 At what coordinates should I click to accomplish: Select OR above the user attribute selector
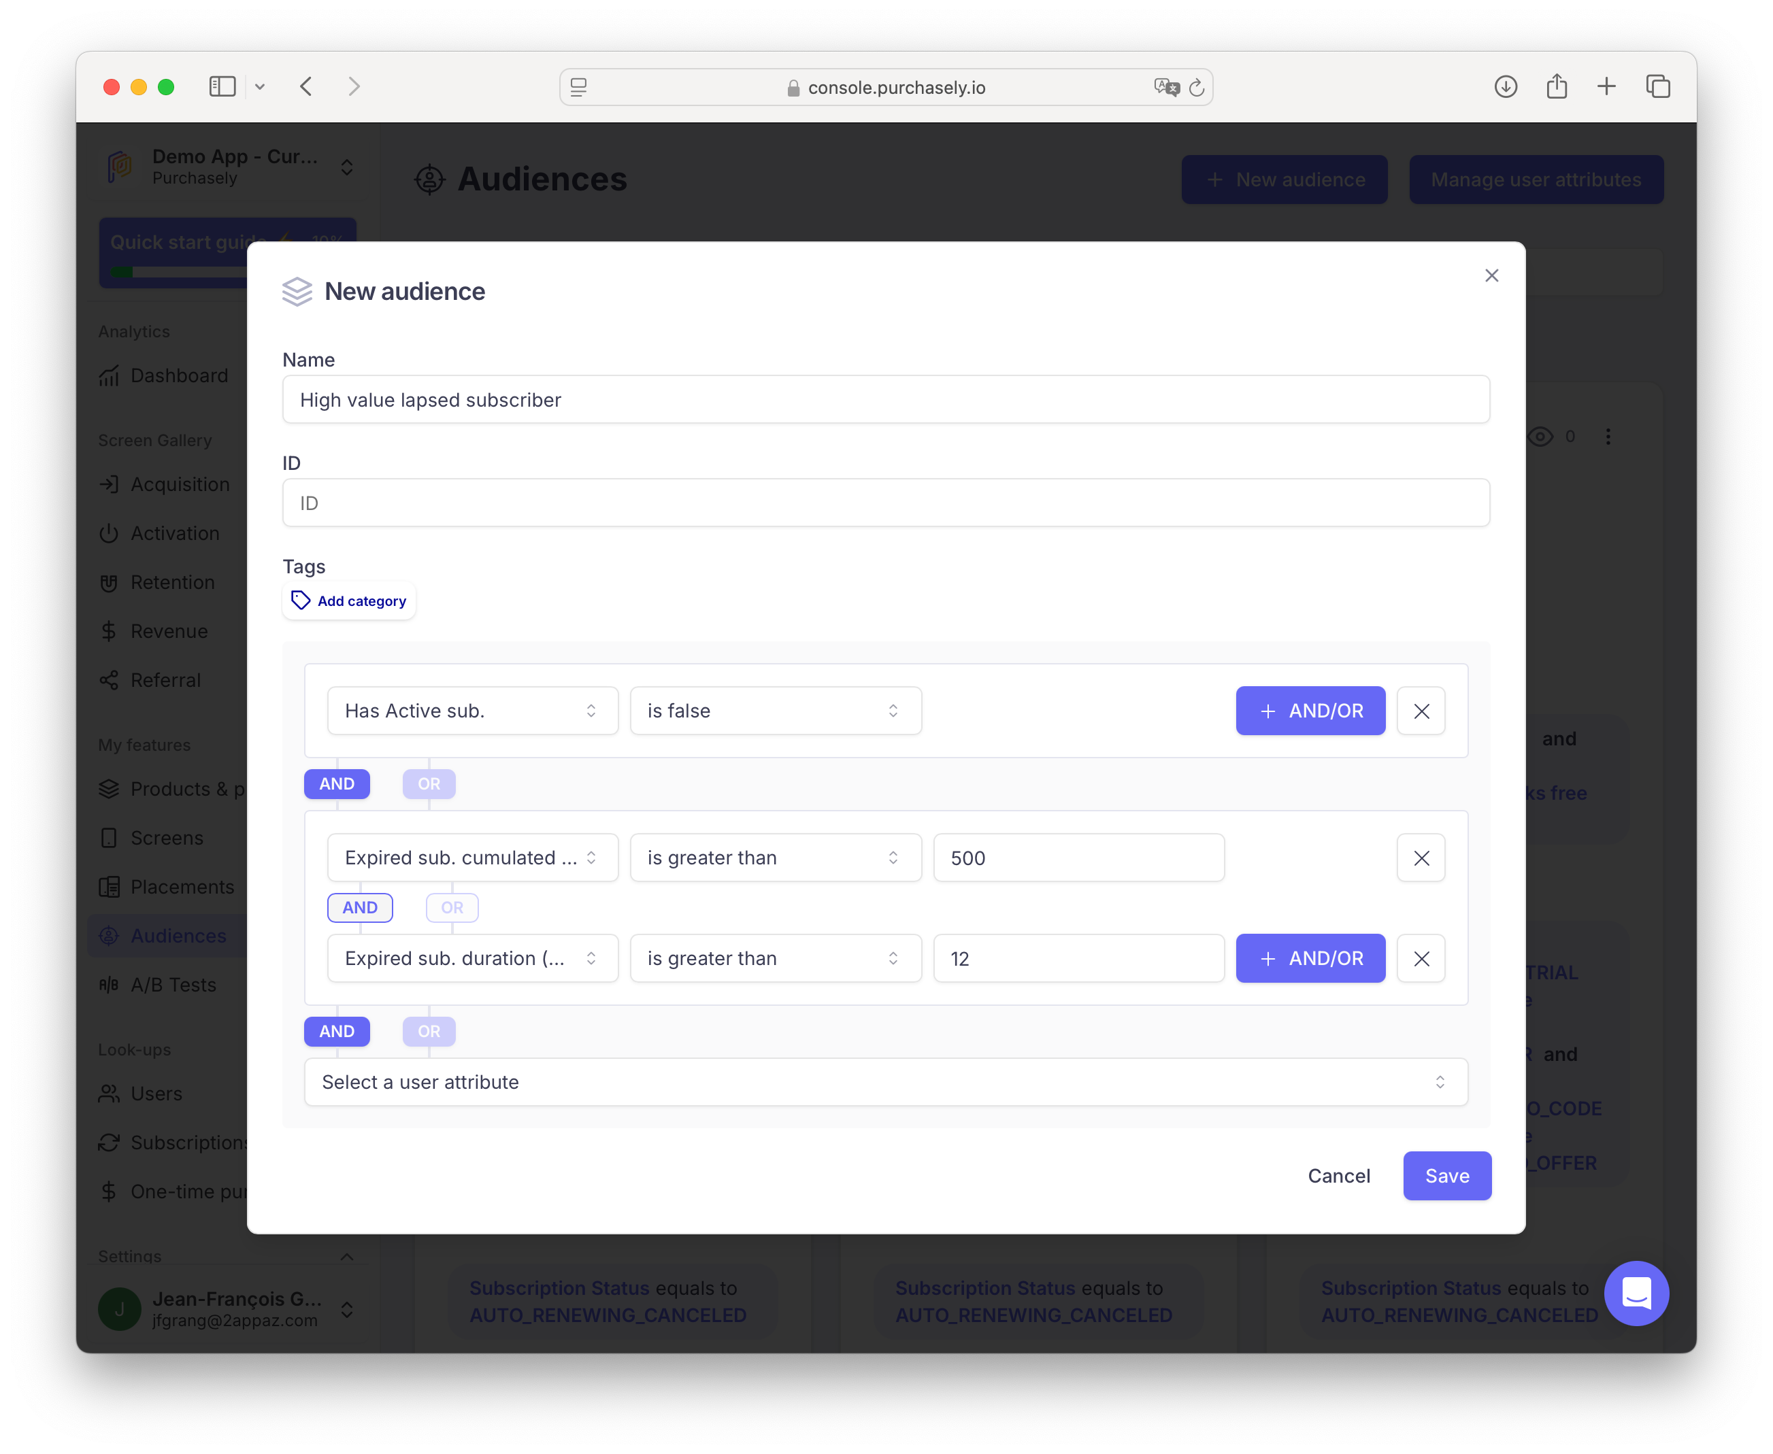click(429, 1031)
